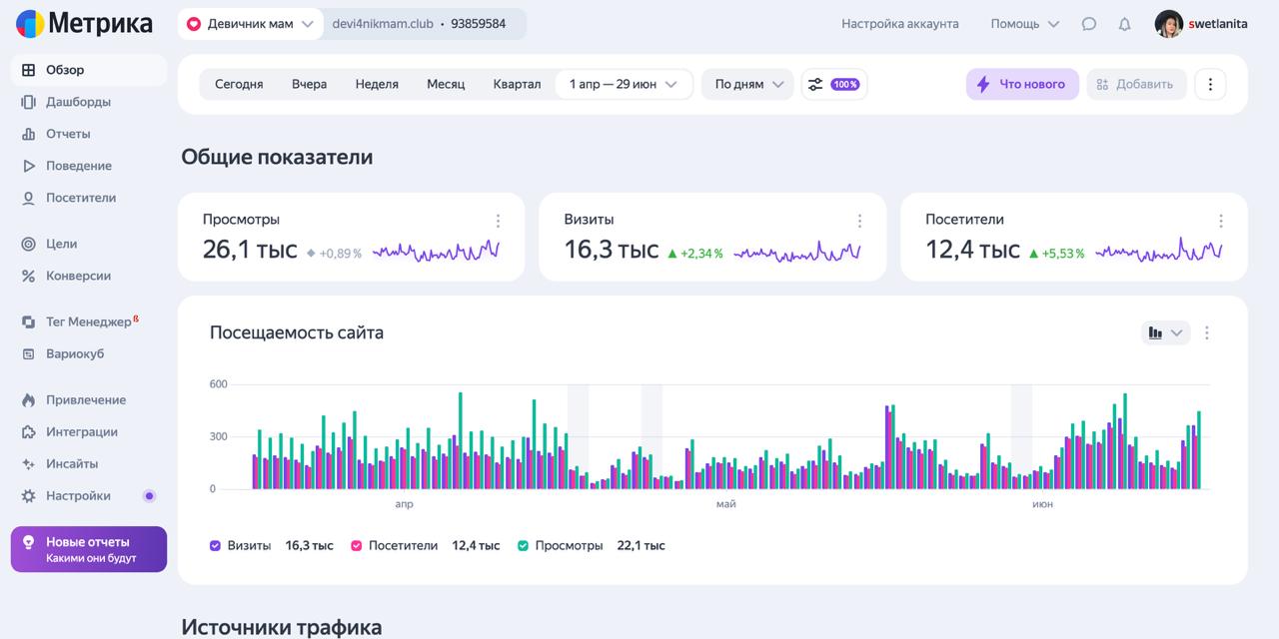Click the Настройки gear icon
Image resolution: width=1279 pixels, height=639 pixels.
click(28, 496)
